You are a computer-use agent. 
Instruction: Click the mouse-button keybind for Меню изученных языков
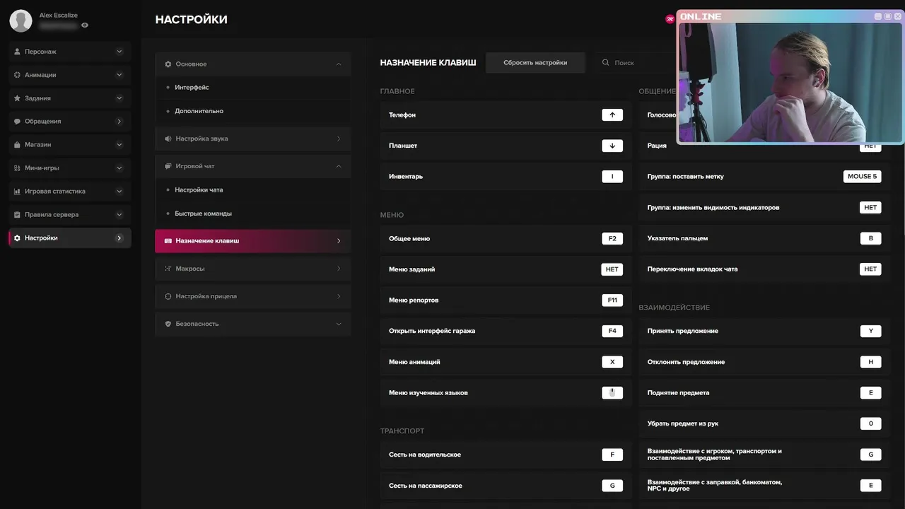point(612,393)
